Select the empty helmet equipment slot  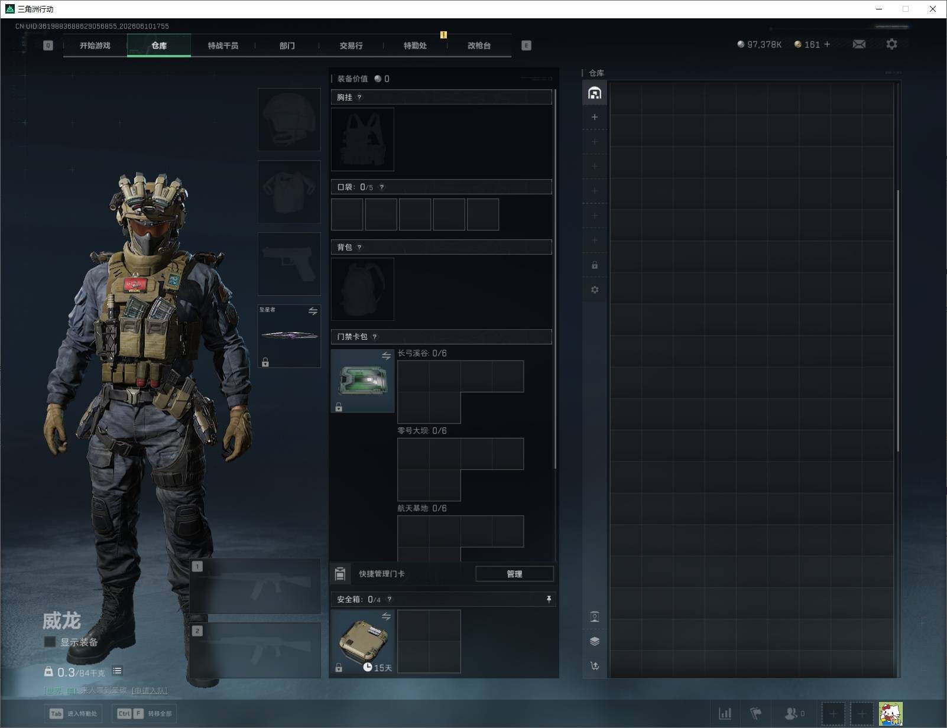point(289,119)
